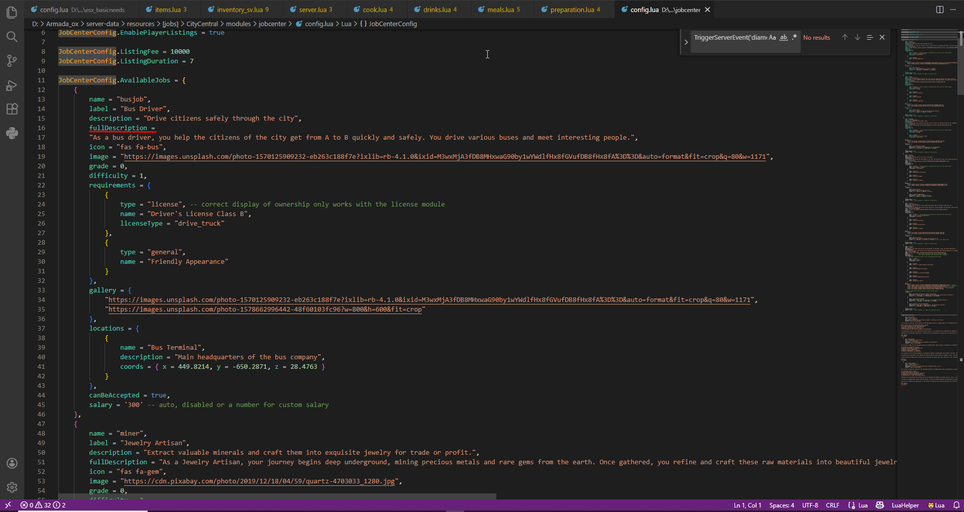Image resolution: width=964 pixels, height=512 pixels.
Task: Expand the Replace field in find widget
Action: (686, 42)
